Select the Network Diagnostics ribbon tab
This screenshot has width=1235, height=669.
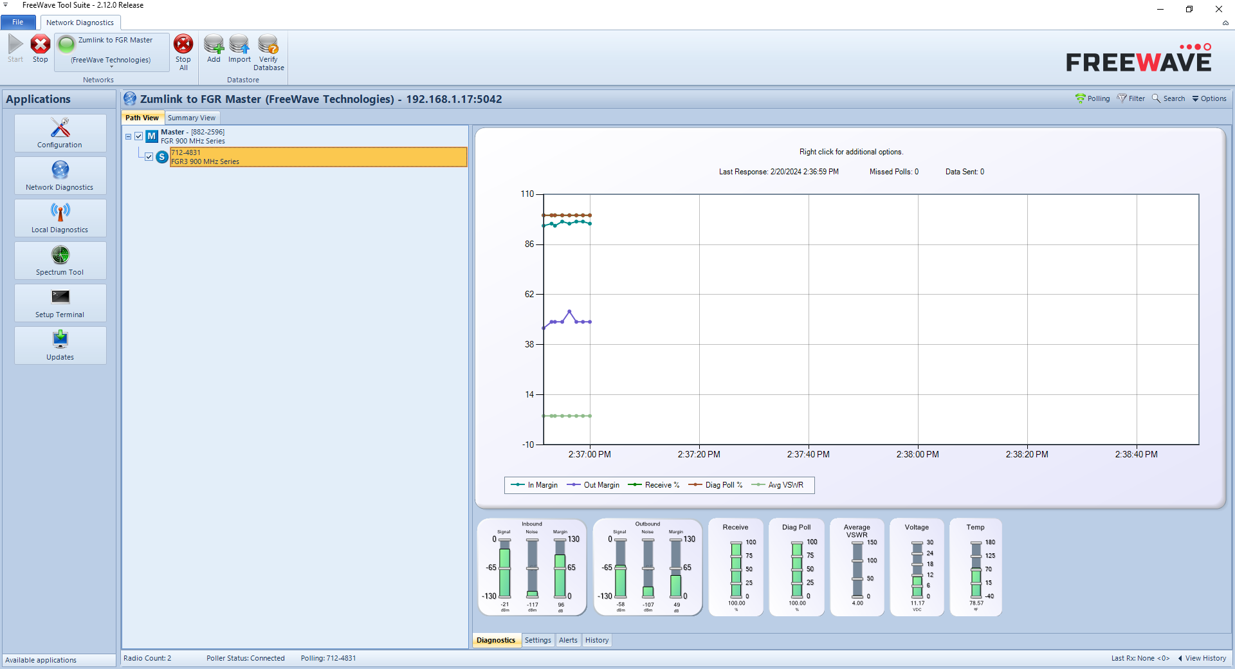pyautogui.click(x=80, y=23)
